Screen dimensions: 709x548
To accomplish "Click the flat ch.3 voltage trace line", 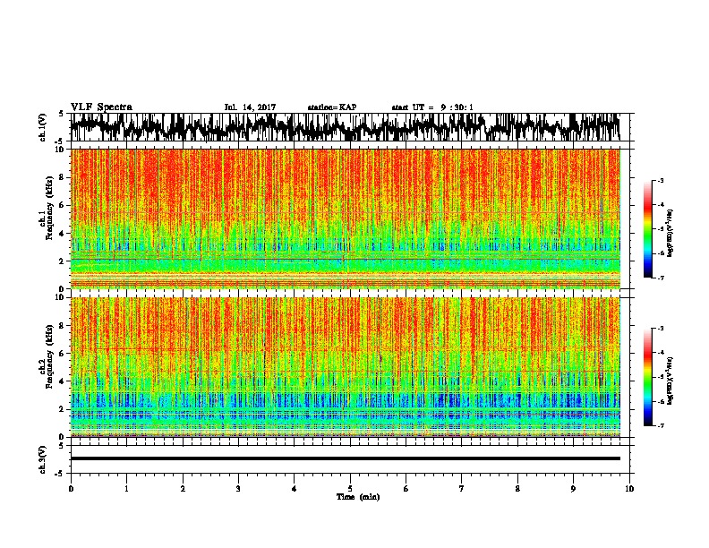I will pyautogui.click(x=346, y=458).
